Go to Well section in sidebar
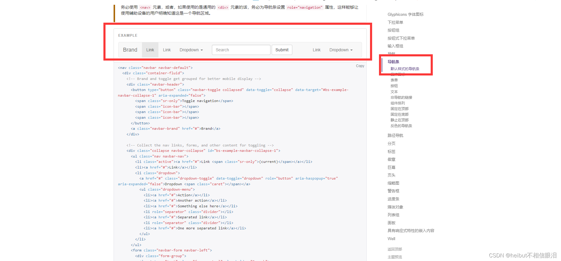 (391, 239)
